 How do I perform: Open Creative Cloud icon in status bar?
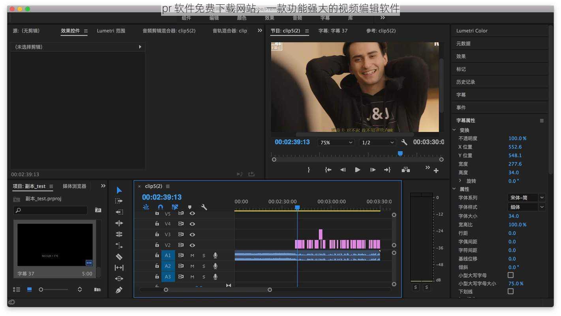point(11,302)
